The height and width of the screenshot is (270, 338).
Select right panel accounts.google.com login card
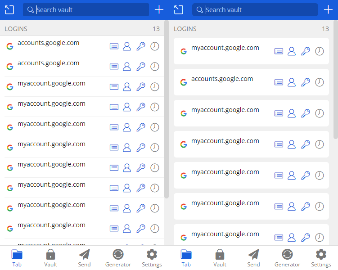coord(251,82)
